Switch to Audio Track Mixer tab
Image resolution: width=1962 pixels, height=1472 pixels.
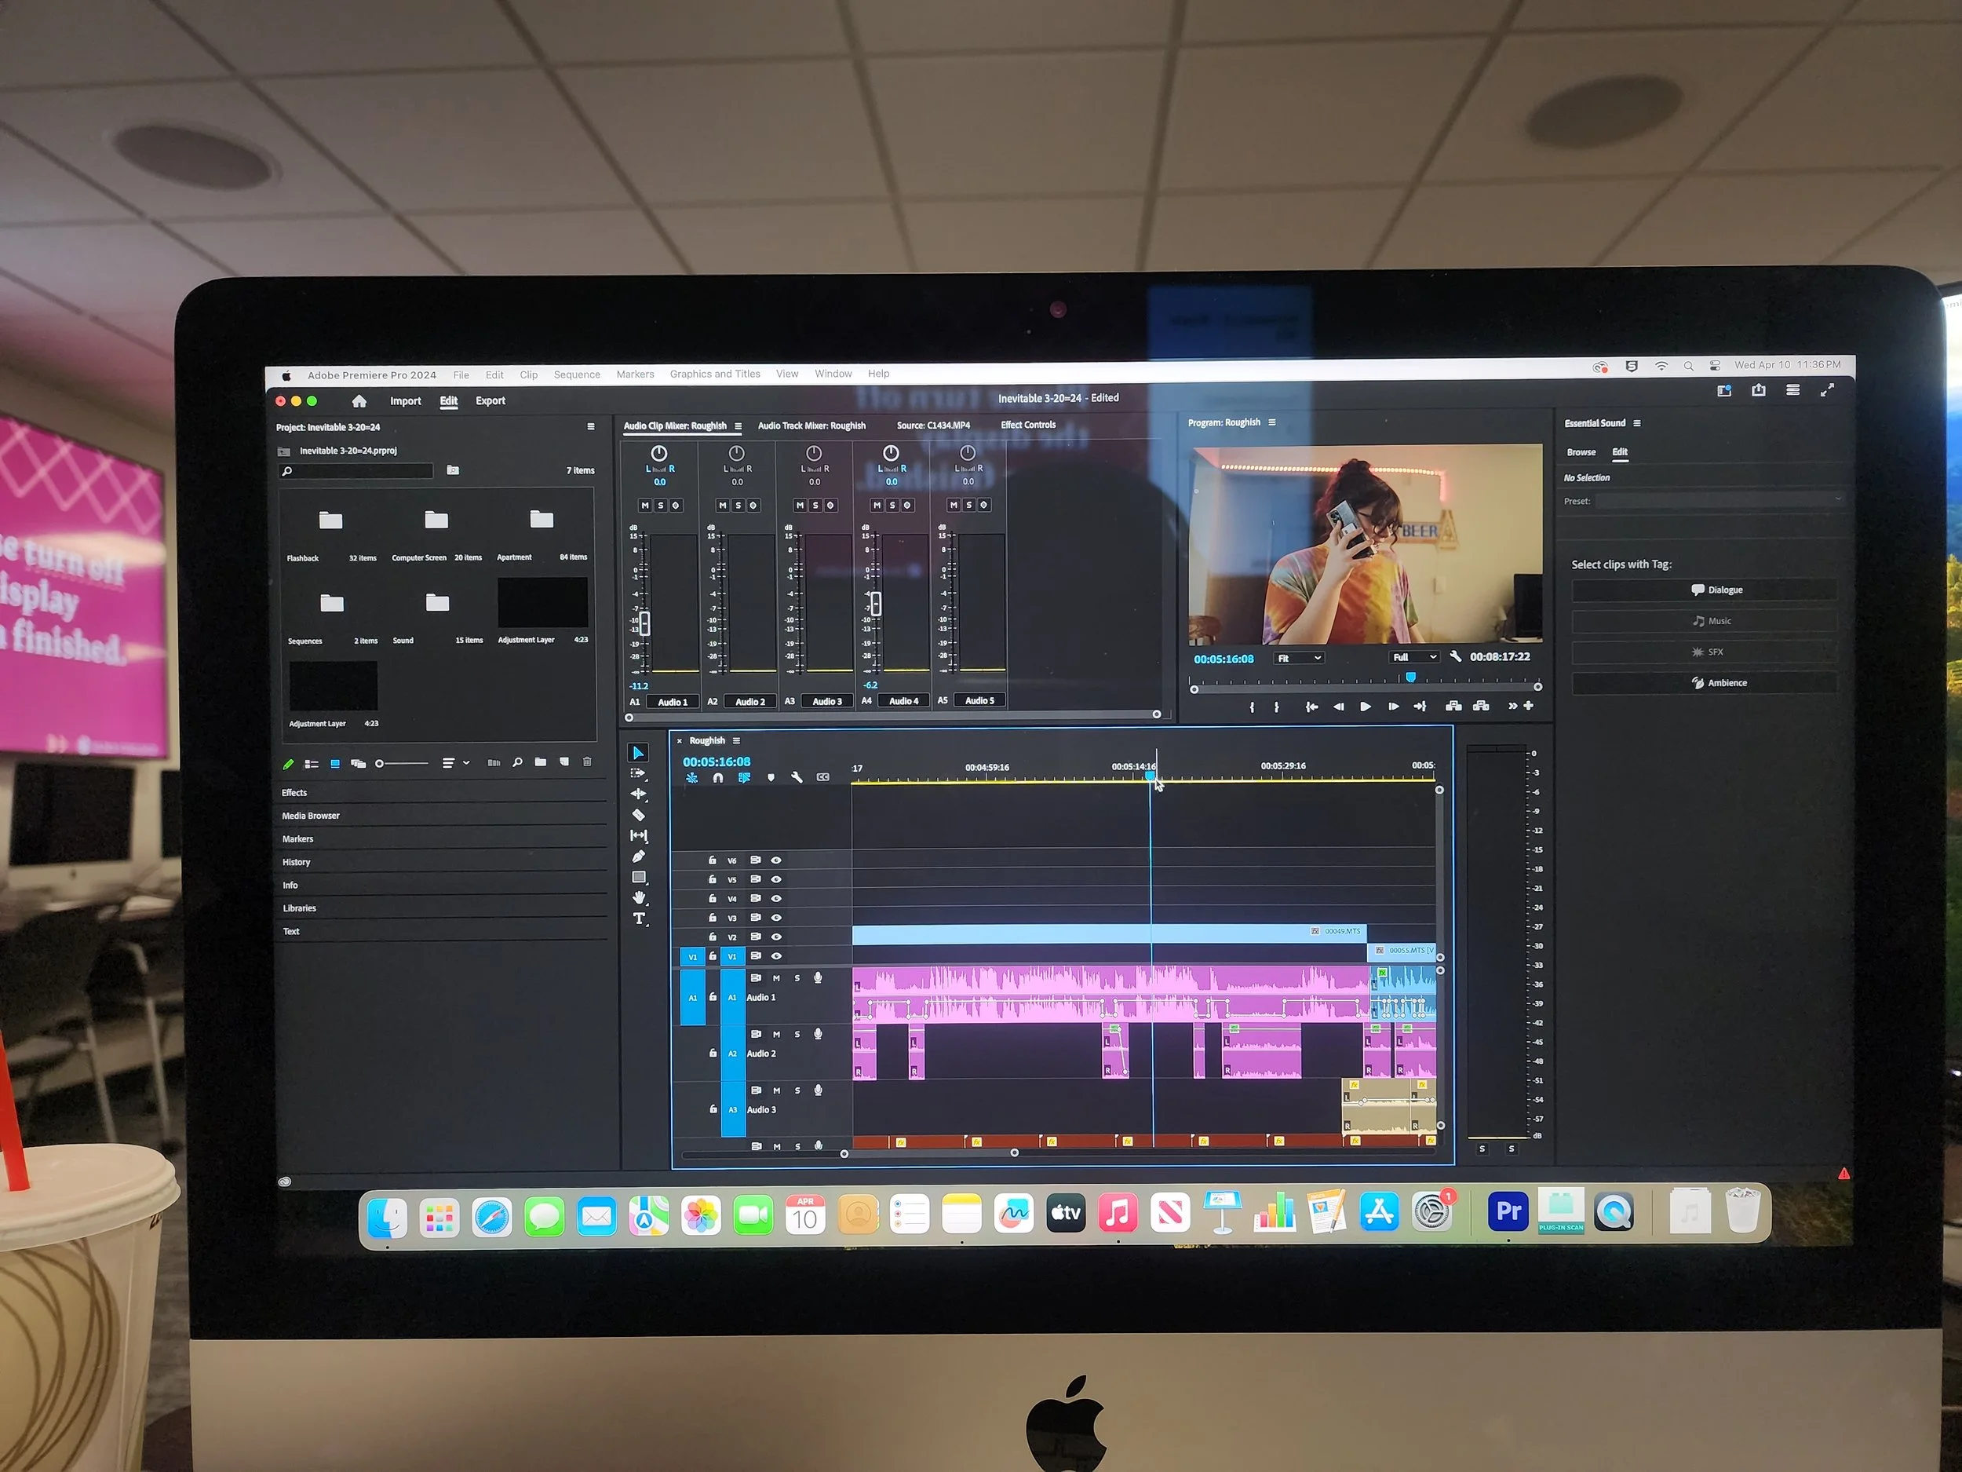coord(811,426)
